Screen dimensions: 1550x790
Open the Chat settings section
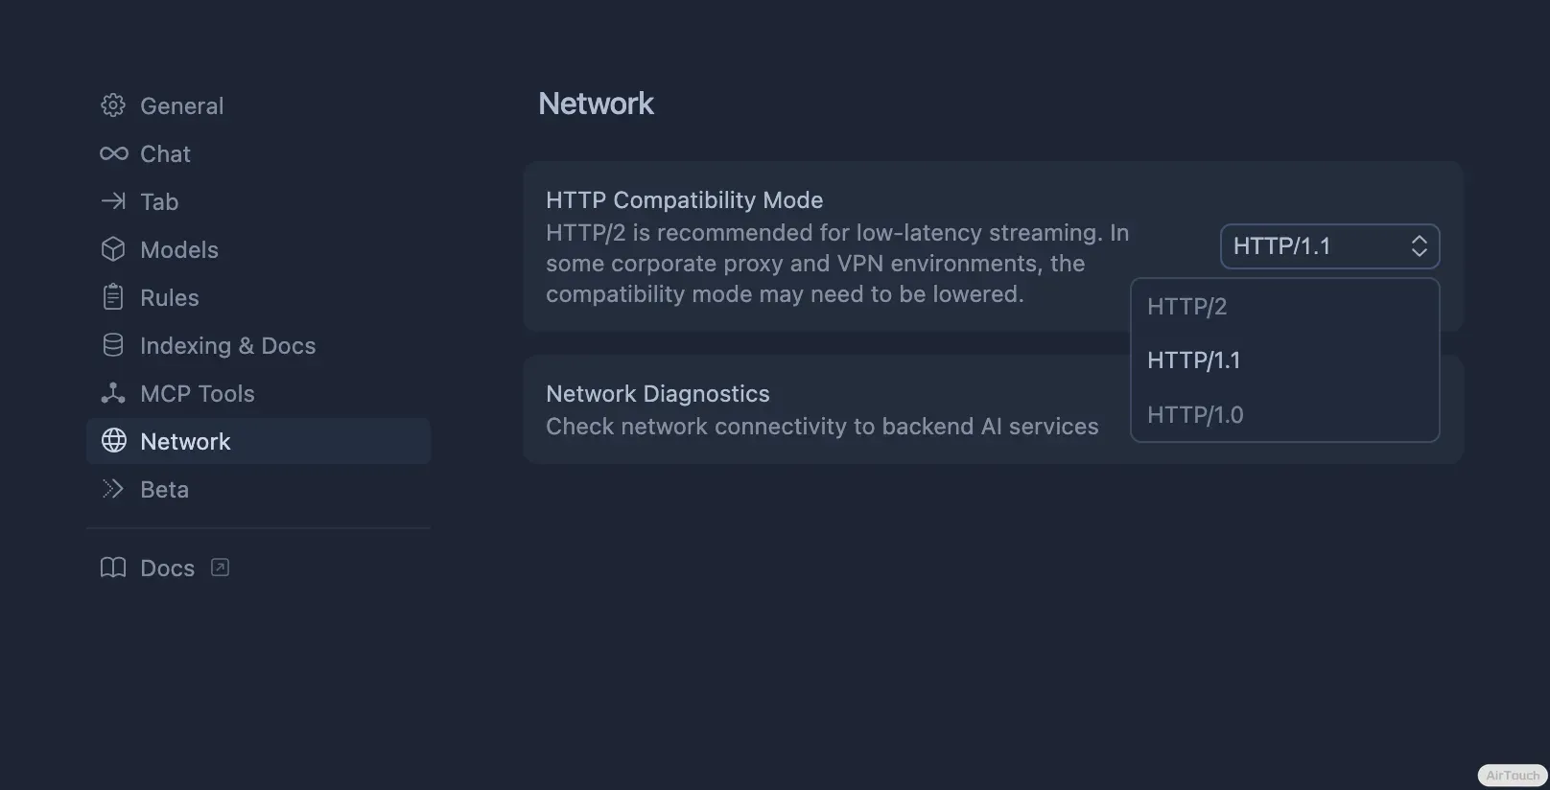[165, 153]
